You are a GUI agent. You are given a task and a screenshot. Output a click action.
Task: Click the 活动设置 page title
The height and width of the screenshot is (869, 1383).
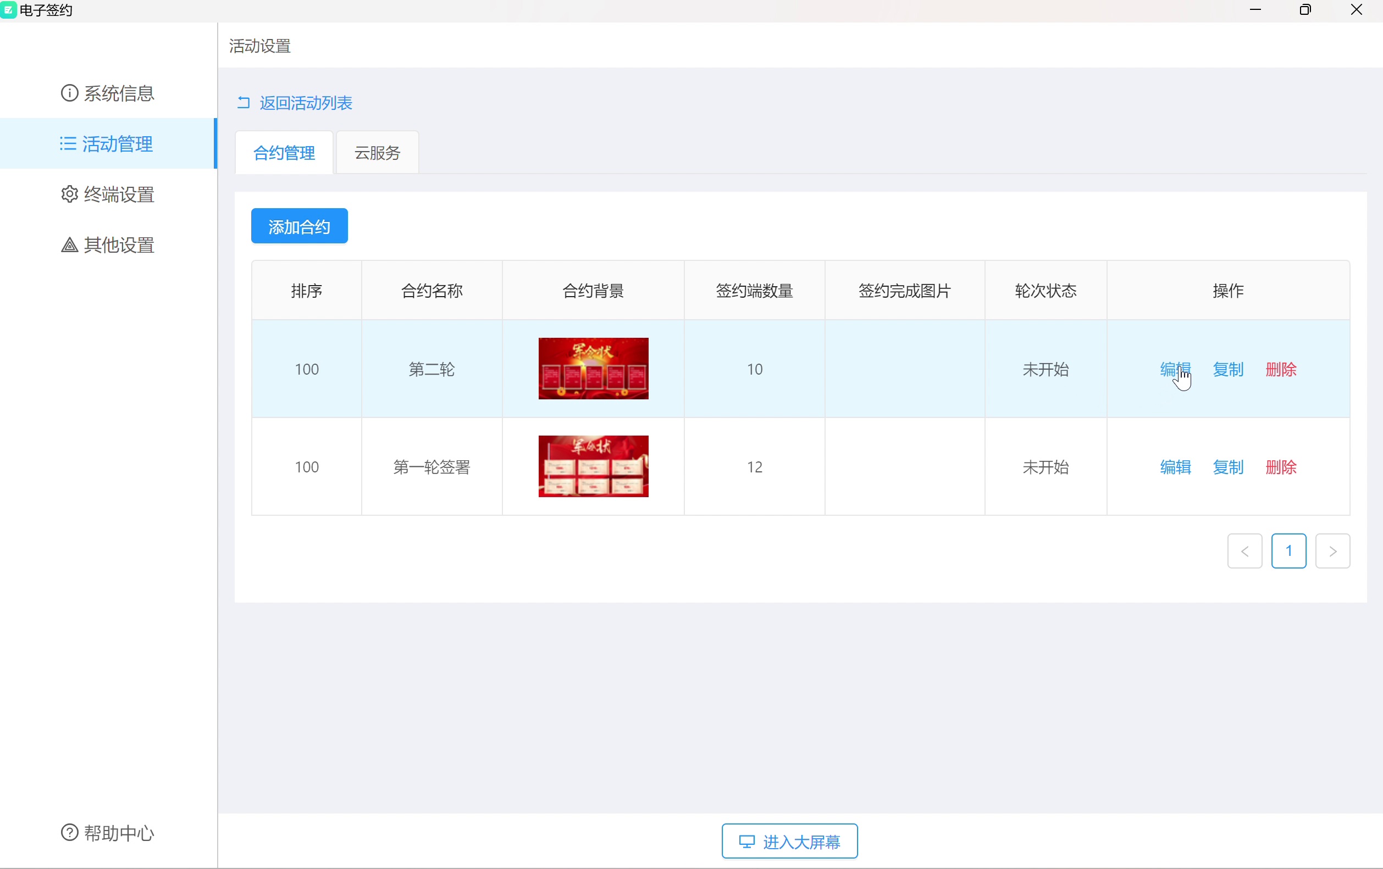pyautogui.click(x=260, y=46)
